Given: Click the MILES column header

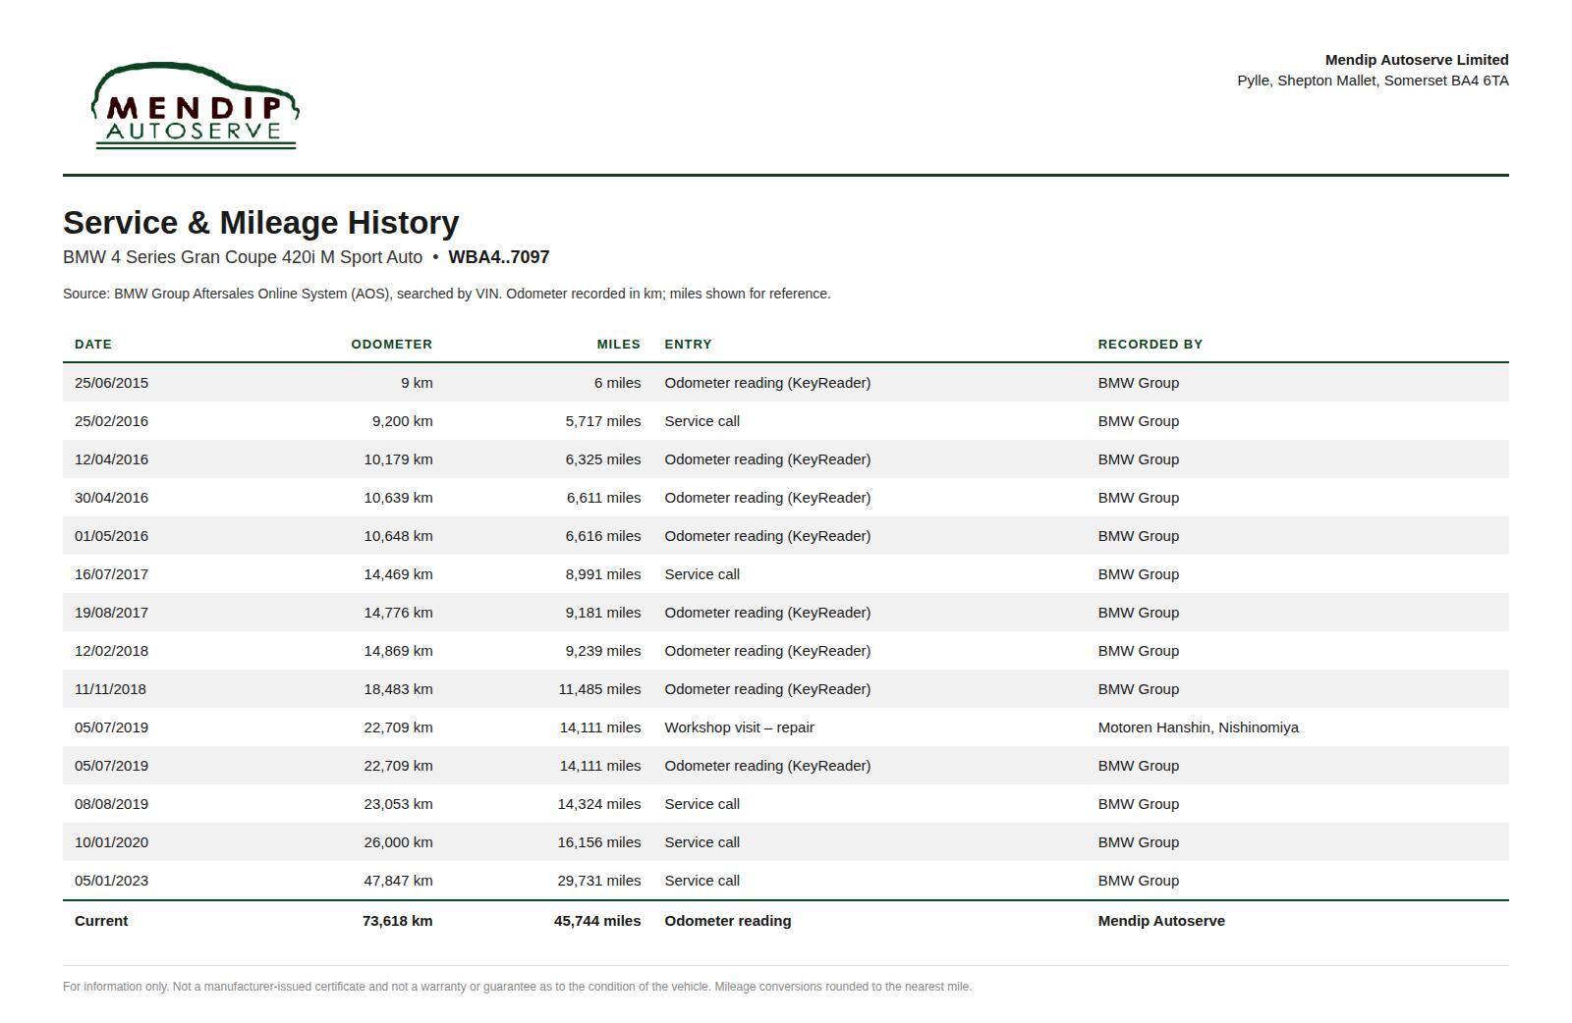Looking at the screenshot, I should point(619,345).
